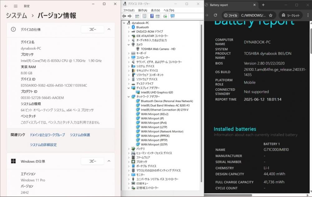The width and height of the screenshot is (312, 197).
Task: Click Device Manager toolbar back arrow
Action: [x=124, y=16]
